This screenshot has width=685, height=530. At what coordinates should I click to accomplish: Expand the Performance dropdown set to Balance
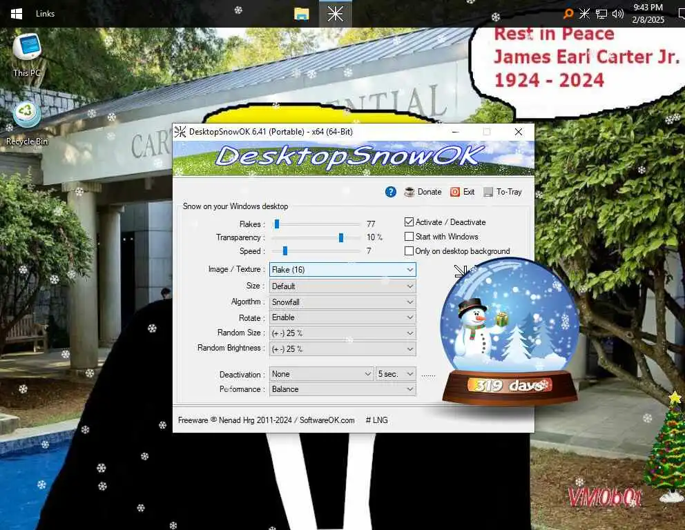(342, 389)
